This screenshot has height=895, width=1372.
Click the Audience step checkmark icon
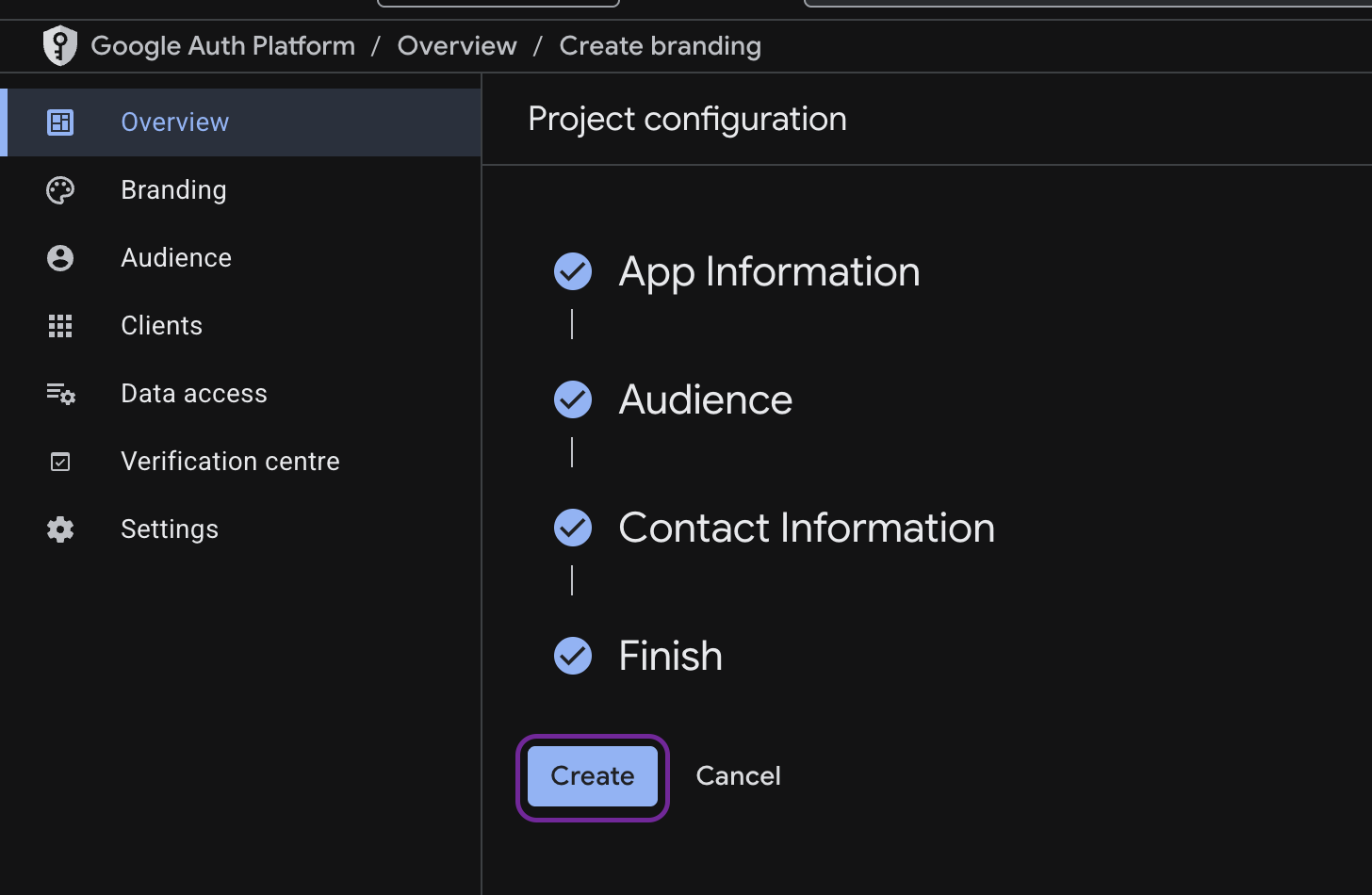(x=573, y=399)
